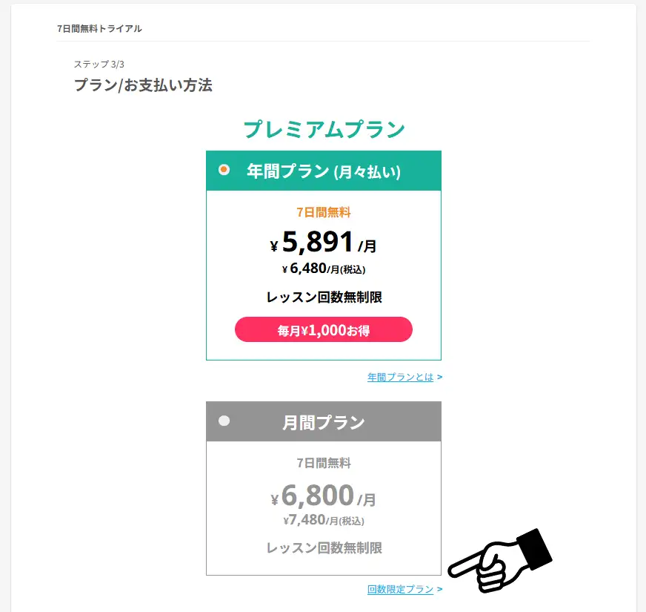Click the pink 毎月¥1,000お得 badge

[x=324, y=330]
